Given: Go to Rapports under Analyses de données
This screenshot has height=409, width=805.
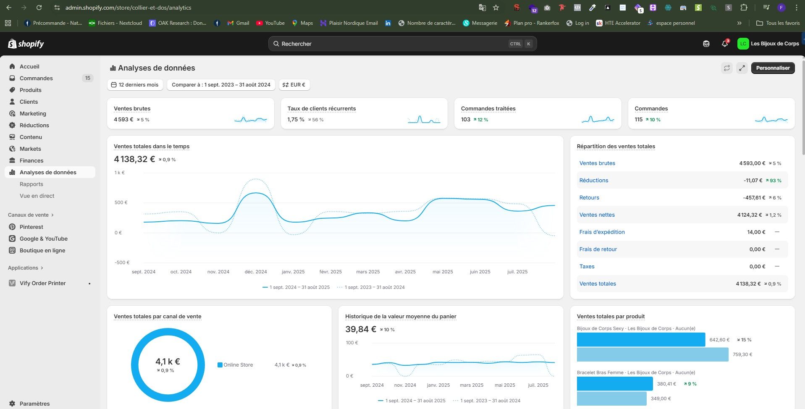Looking at the screenshot, I should coord(31,184).
